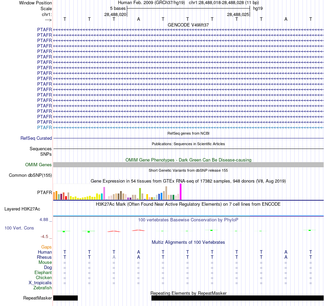Open the H3K27Ac Mark ENCODE track title
The width and height of the screenshot is (324, 306).
tap(188, 204)
